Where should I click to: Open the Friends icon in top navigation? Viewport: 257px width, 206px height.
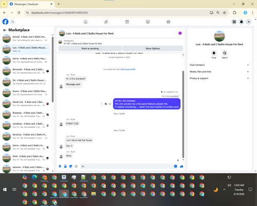click(106, 22)
